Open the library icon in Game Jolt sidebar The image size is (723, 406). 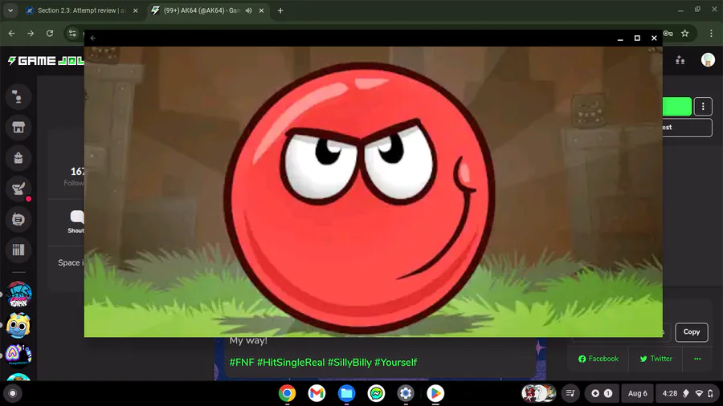(x=18, y=250)
